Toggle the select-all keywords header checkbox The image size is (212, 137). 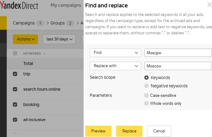point(15,53)
